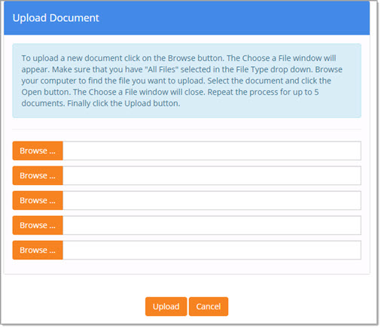Select the second file path field
The image size is (381, 328).
212,175
